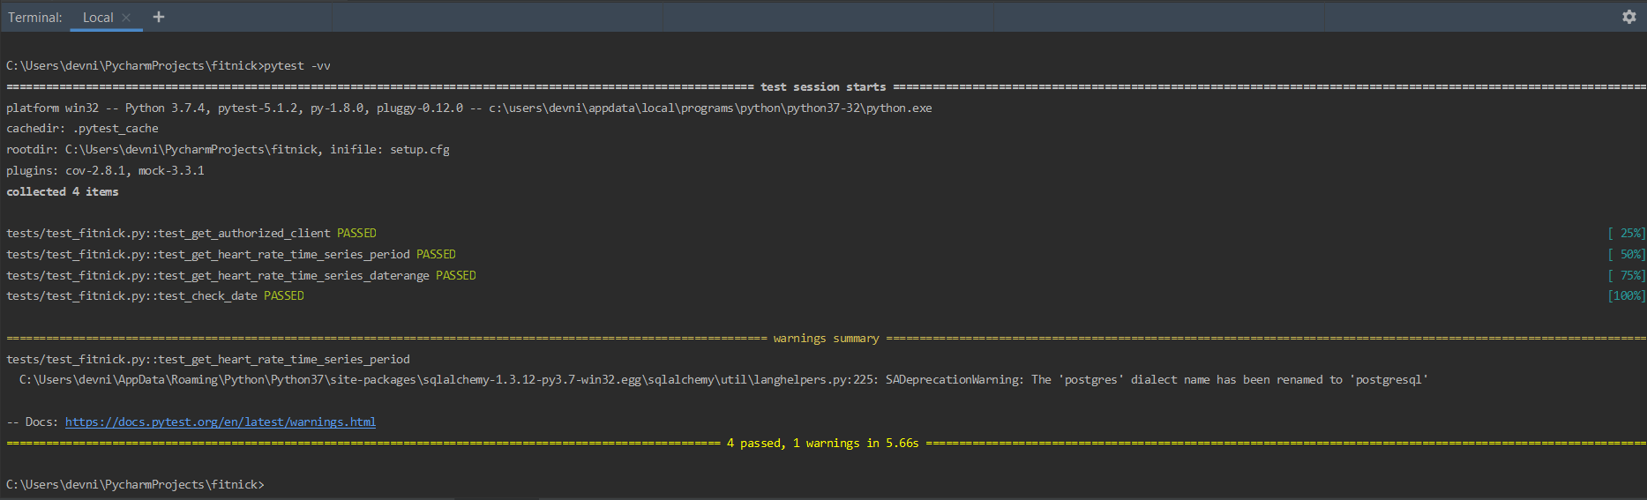
Task: Click the 'warnings summary' header
Action: (826, 338)
